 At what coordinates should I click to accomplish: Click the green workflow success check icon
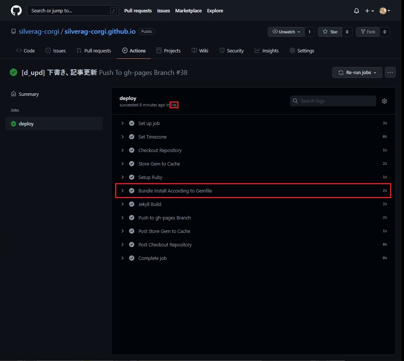coord(14,73)
